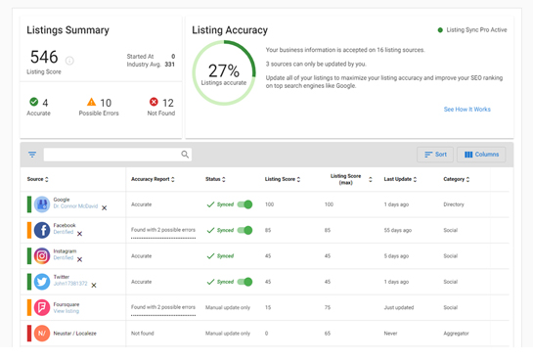The width and height of the screenshot is (533, 361).
Task: Click the Facebook logo icon
Action: tap(42, 230)
